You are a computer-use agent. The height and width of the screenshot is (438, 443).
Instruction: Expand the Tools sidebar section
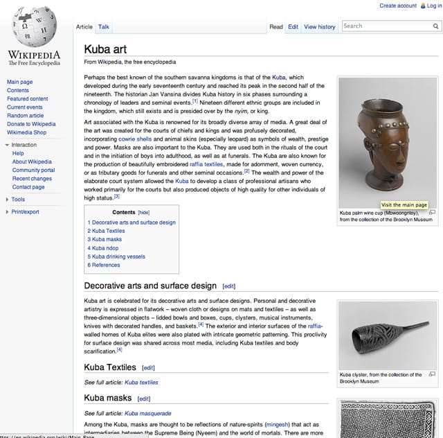7,200
